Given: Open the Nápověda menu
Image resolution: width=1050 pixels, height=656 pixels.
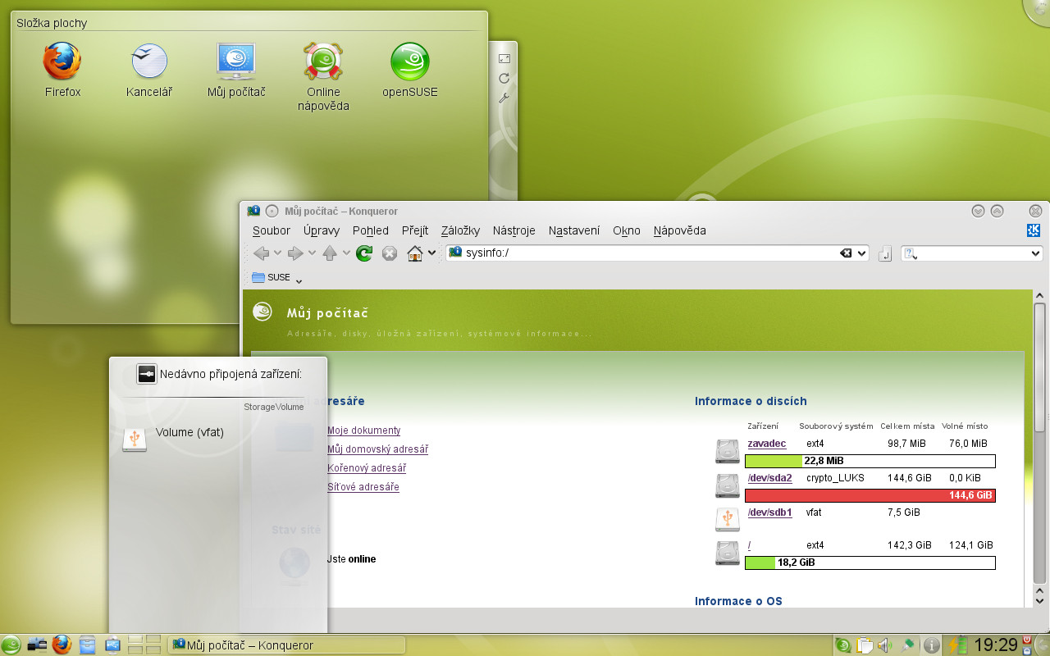Looking at the screenshot, I should point(680,230).
